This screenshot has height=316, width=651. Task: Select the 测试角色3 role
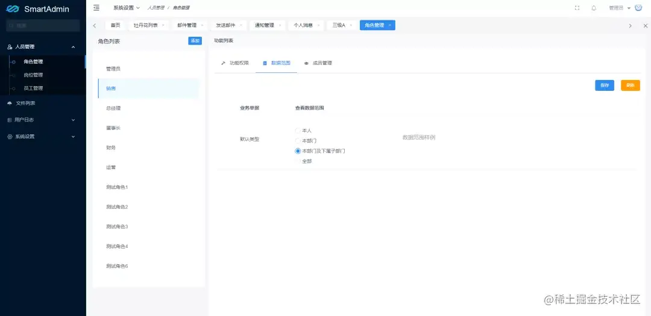tap(149, 227)
